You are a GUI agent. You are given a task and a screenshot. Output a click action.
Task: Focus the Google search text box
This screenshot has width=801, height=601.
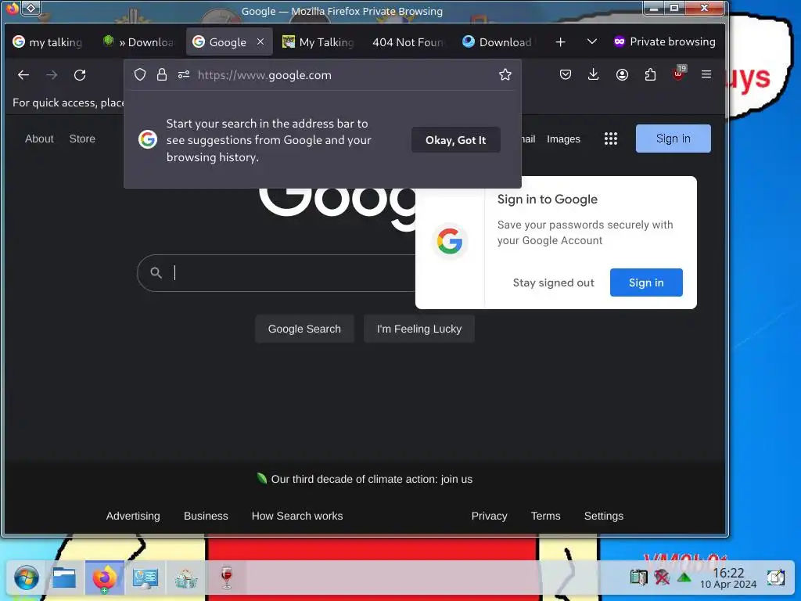[294, 273]
